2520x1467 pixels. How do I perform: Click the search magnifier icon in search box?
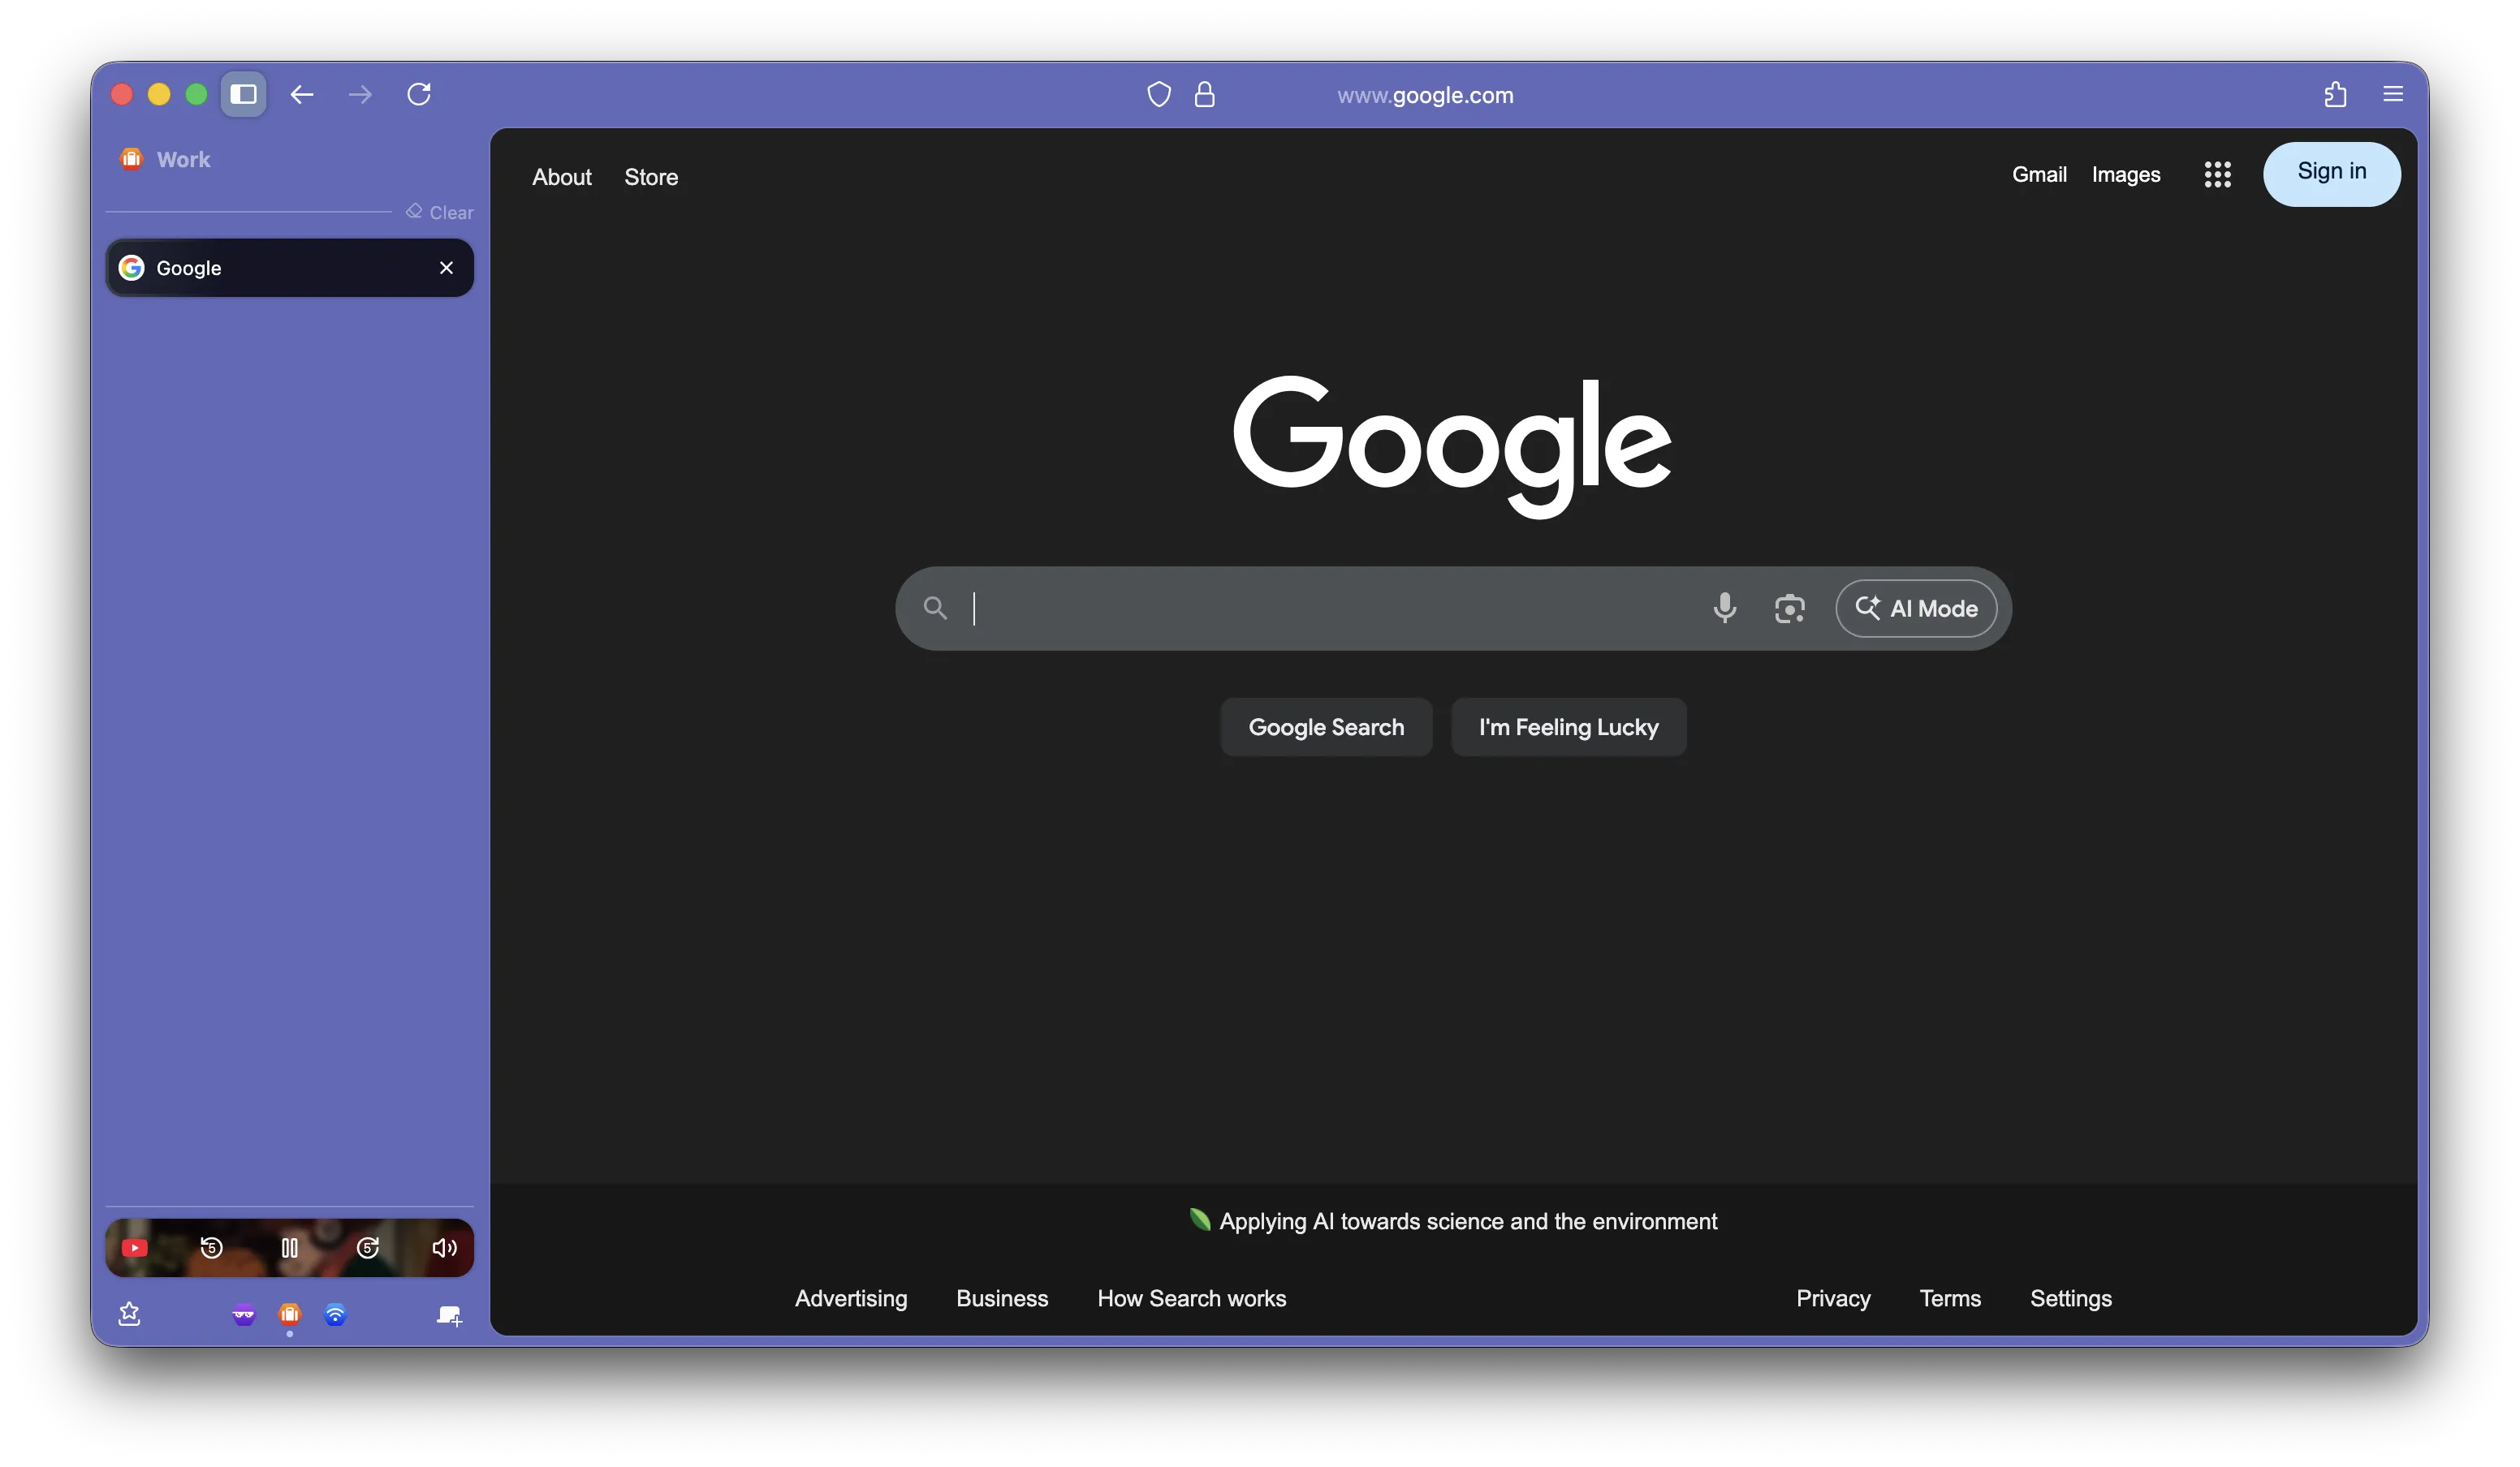point(935,608)
